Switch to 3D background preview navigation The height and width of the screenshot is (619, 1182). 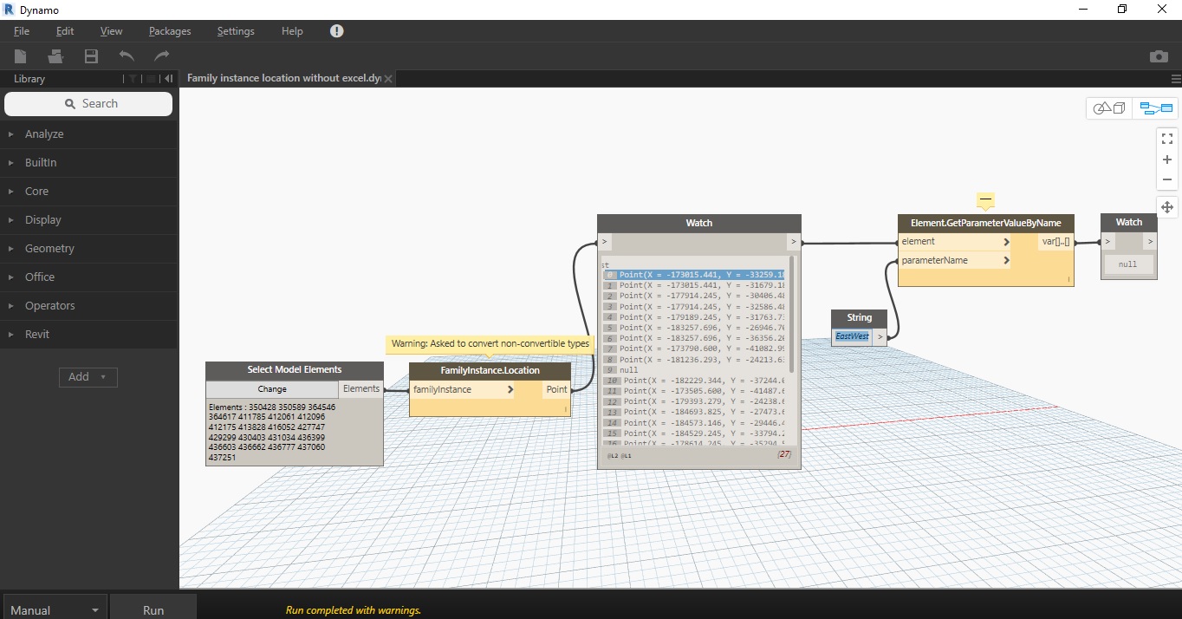click(1109, 108)
